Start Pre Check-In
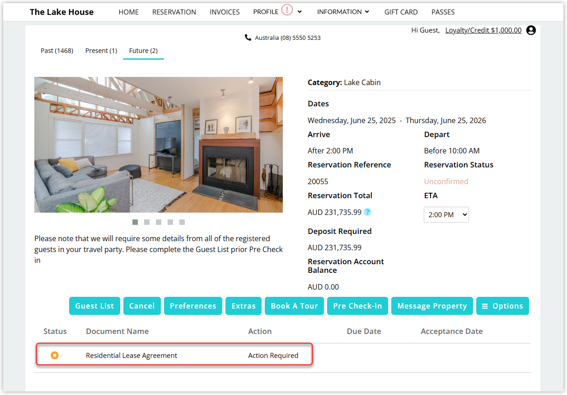Image resolution: width=567 pixels, height=395 pixels. pos(357,306)
